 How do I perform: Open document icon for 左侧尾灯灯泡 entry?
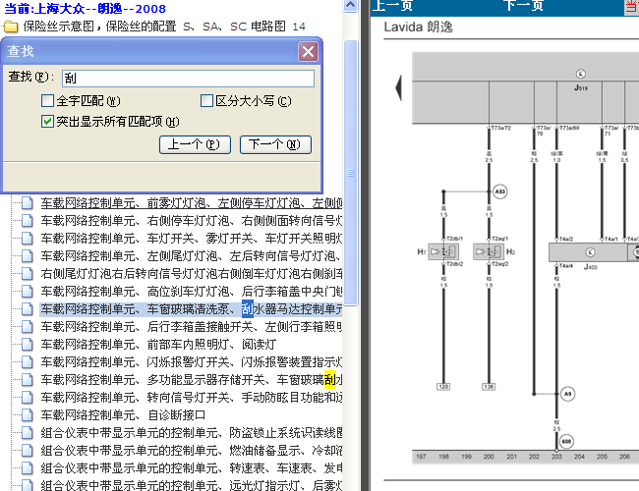point(28,255)
